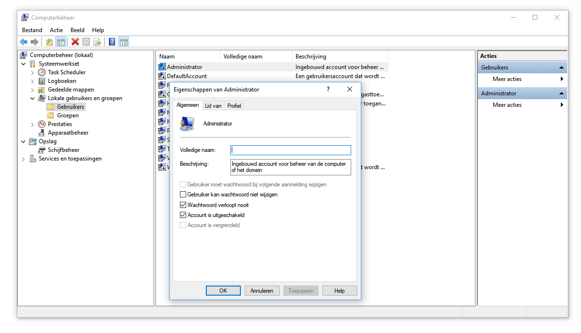Toggle the console tree visibility icon
The height and width of the screenshot is (333, 581).
click(x=61, y=42)
